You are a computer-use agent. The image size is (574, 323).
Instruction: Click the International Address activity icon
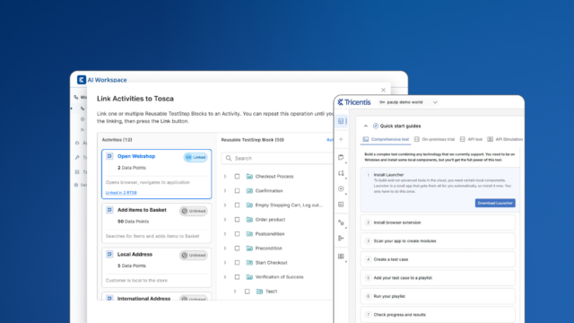point(109,298)
